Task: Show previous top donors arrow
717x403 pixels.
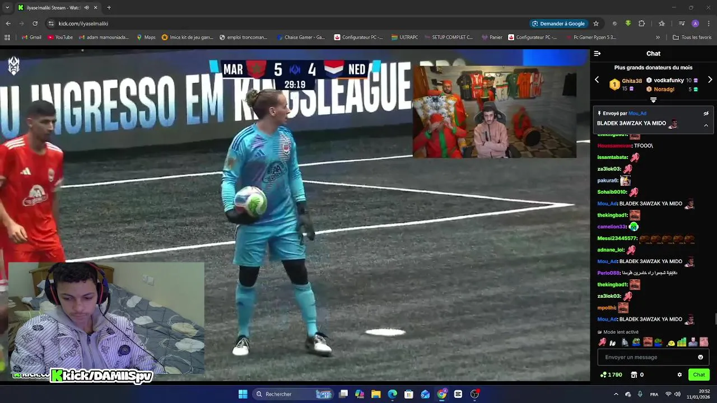Action: coord(597,80)
